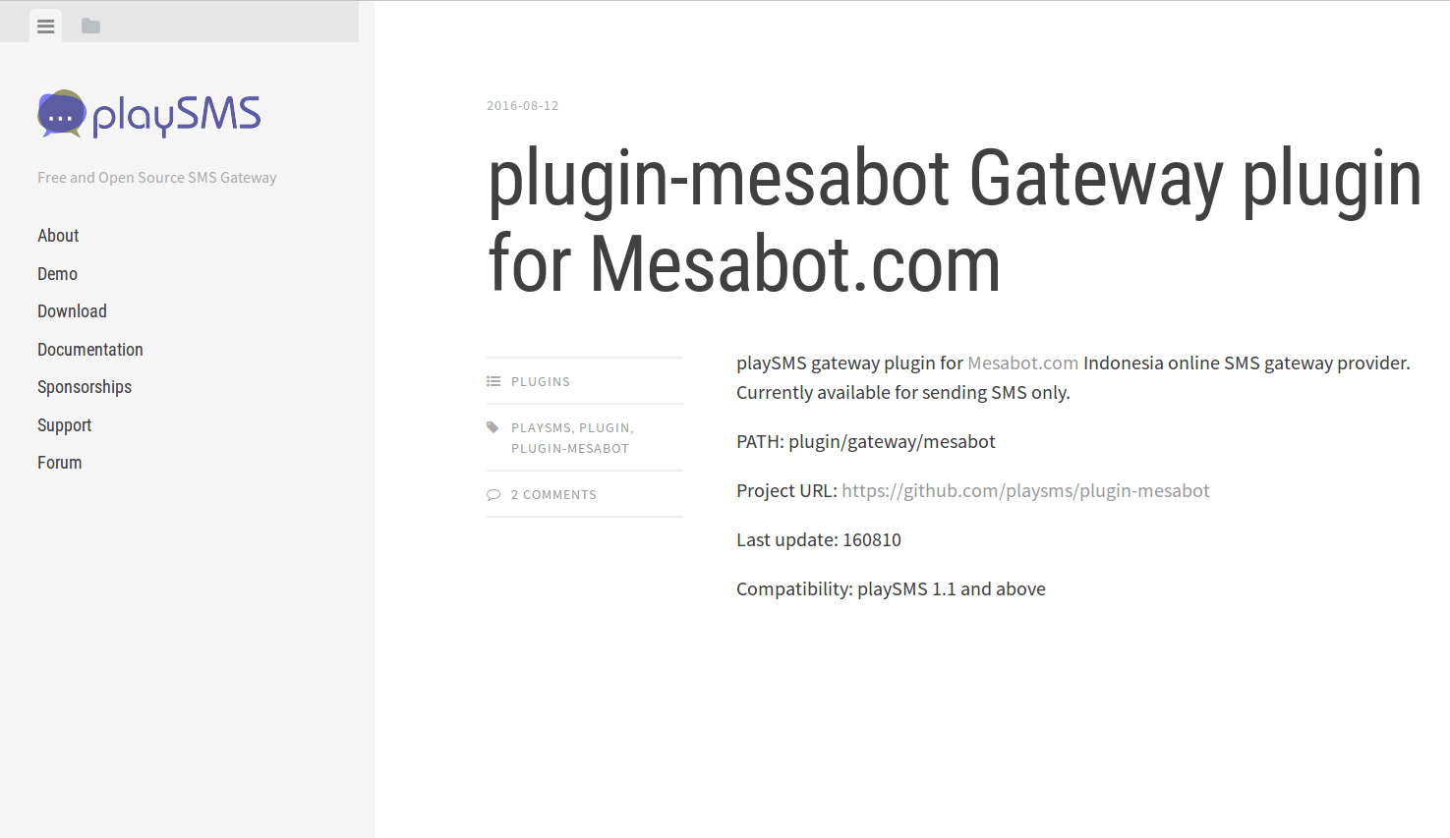Open the Download page
Screen dimensions: 1450x838
click(72, 311)
